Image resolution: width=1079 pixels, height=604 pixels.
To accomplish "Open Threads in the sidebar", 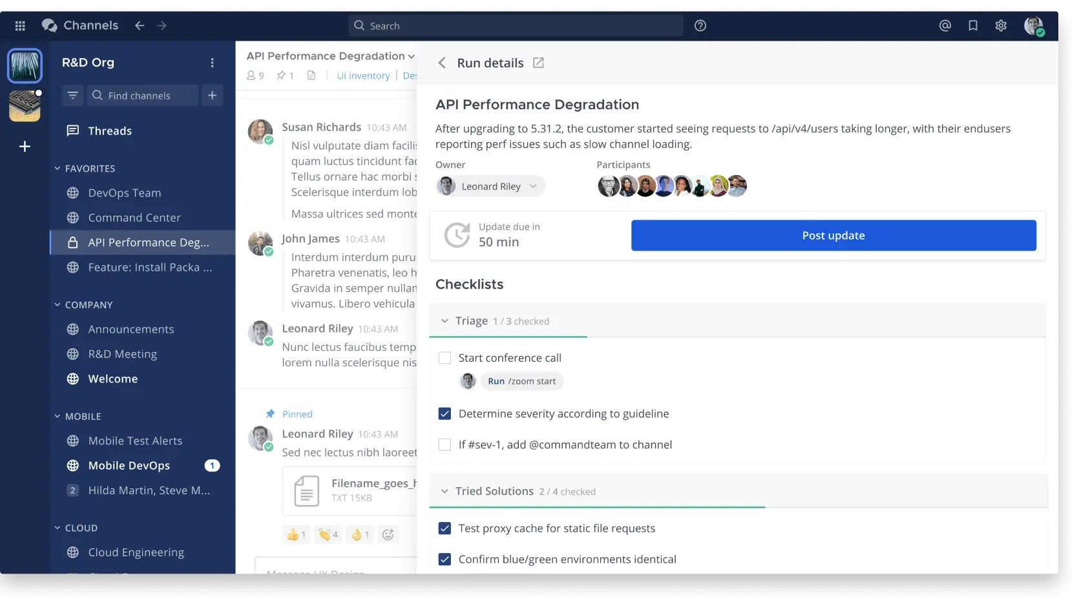I will click(109, 131).
